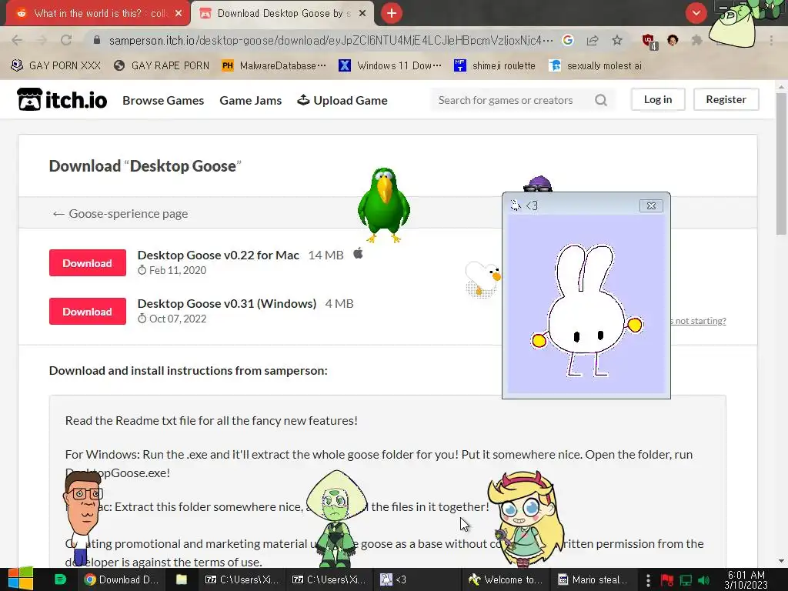Click the white desktop goose
788x591 pixels.
482,278
